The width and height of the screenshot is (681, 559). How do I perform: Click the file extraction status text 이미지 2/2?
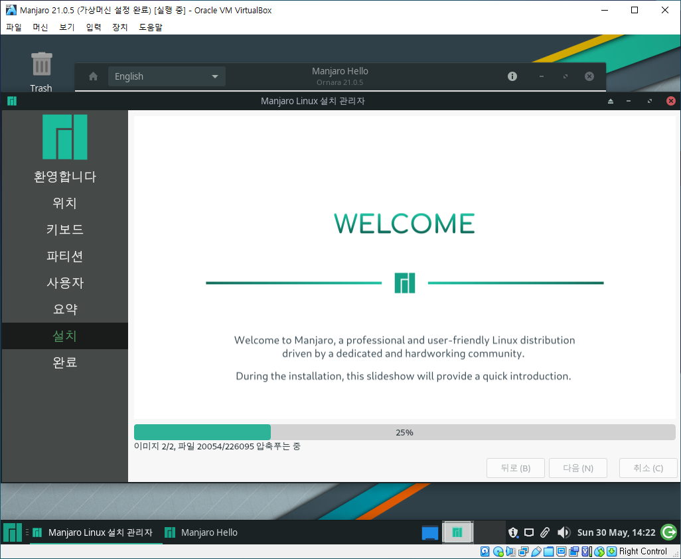pyautogui.click(x=217, y=447)
